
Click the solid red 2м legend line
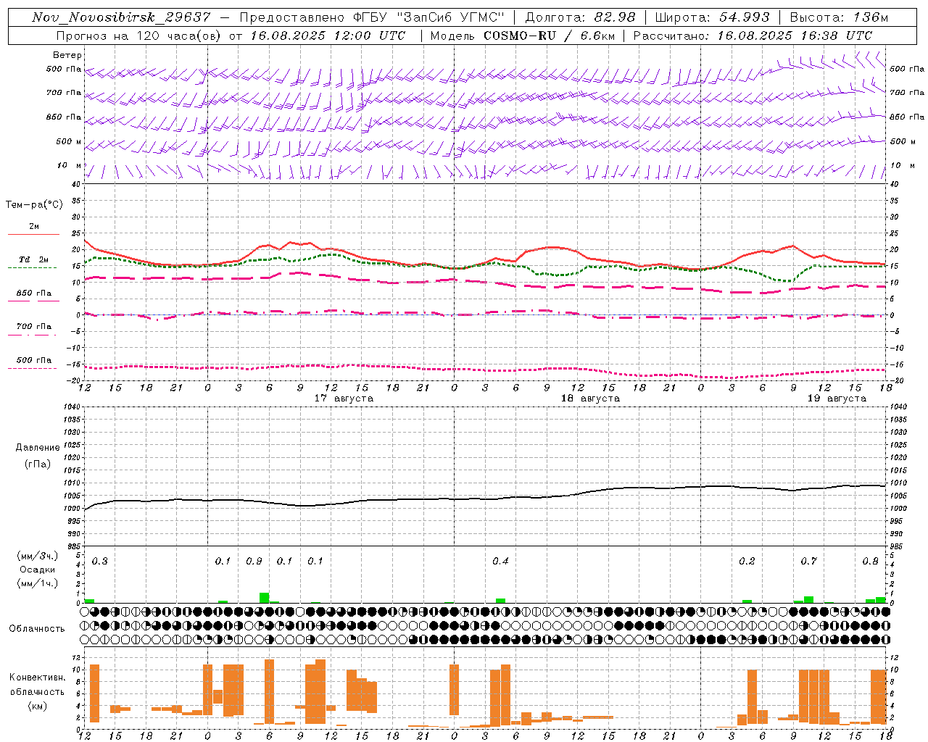(33, 234)
